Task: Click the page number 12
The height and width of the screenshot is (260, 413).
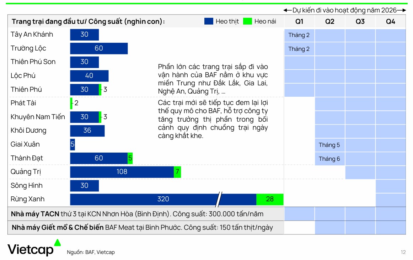Action: point(403,252)
